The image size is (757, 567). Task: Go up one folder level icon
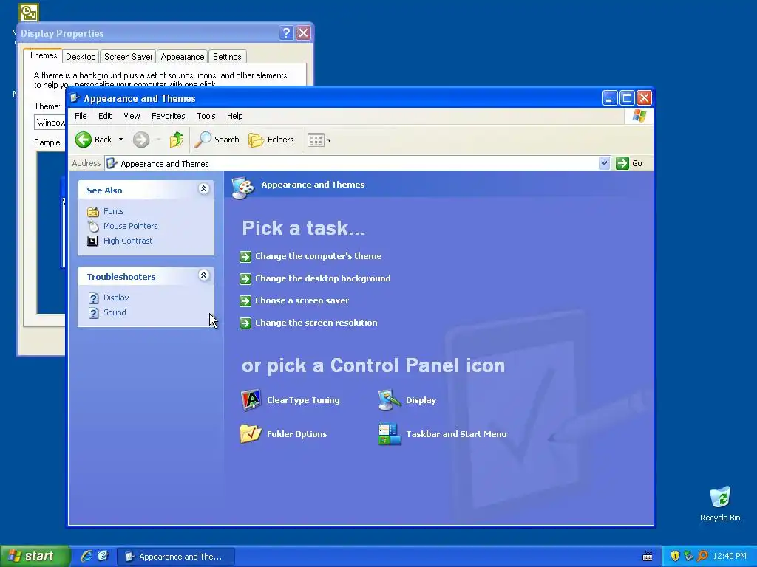(x=176, y=140)
